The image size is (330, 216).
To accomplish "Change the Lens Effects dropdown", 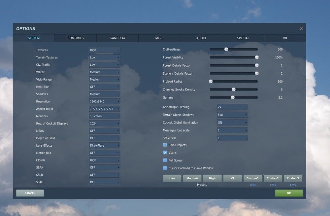I will click(104, 146).
